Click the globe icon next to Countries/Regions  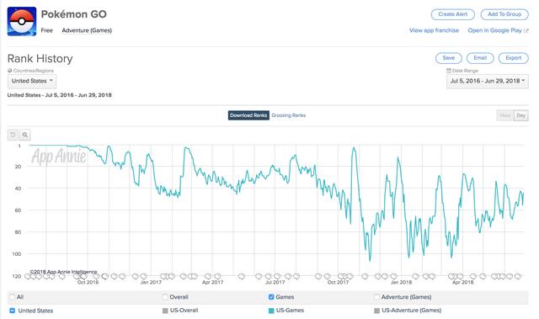[x=9, y=71]
